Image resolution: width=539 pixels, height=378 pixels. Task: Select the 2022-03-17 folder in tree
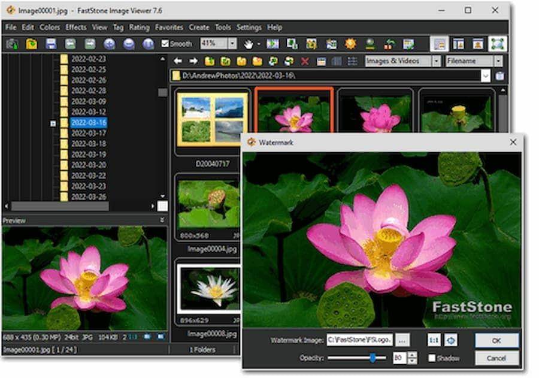pyautogui.click(x=88, y=133)
